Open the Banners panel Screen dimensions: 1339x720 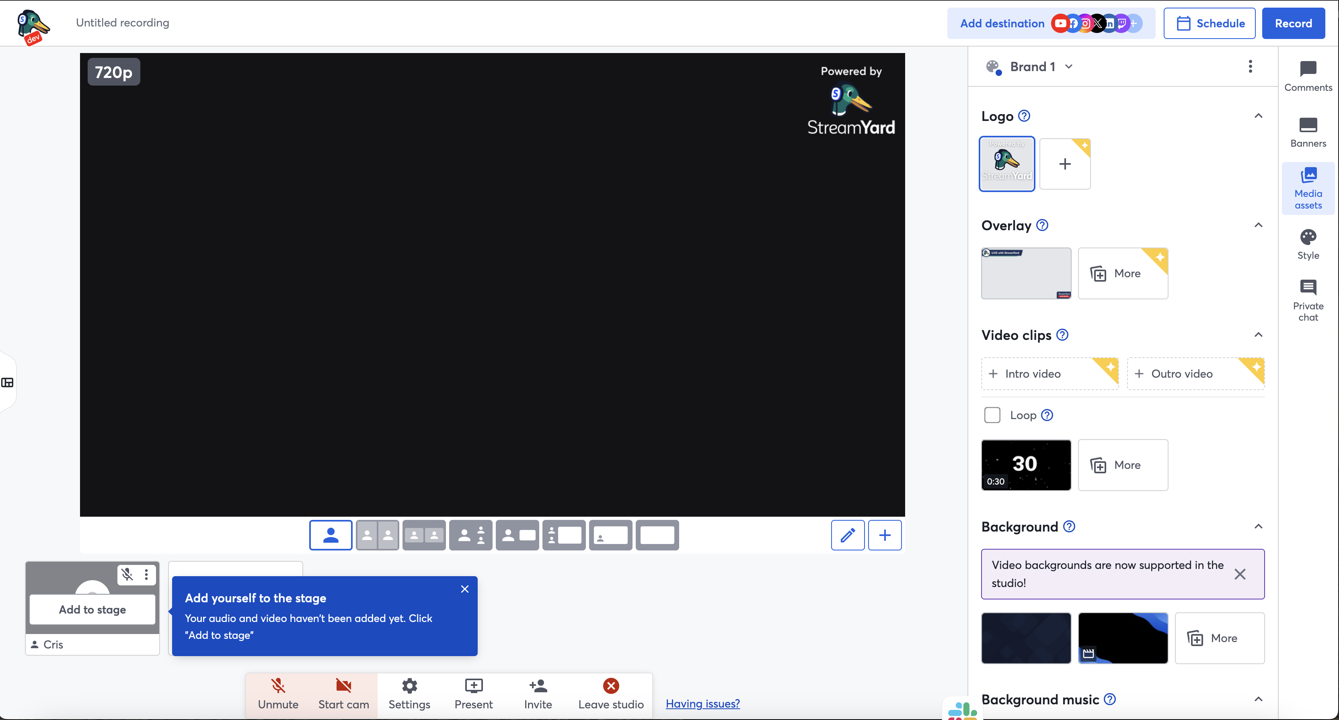coord(1308,132)
